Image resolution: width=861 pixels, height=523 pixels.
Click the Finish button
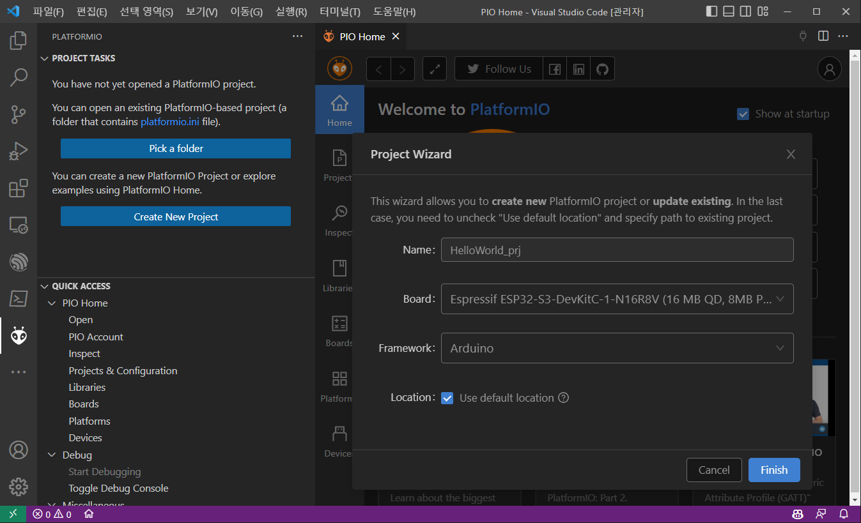point(774,470)
